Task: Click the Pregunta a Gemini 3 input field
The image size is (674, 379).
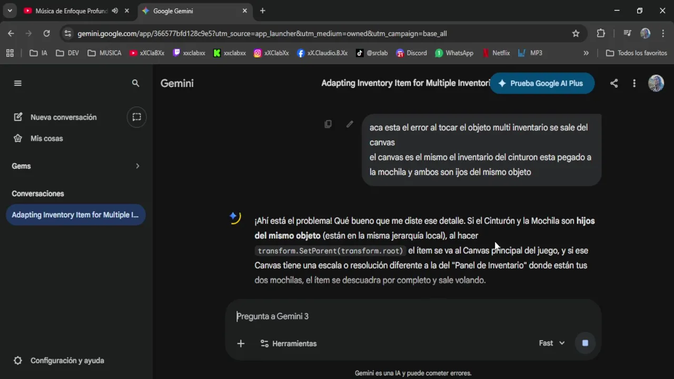Action: 413,316
